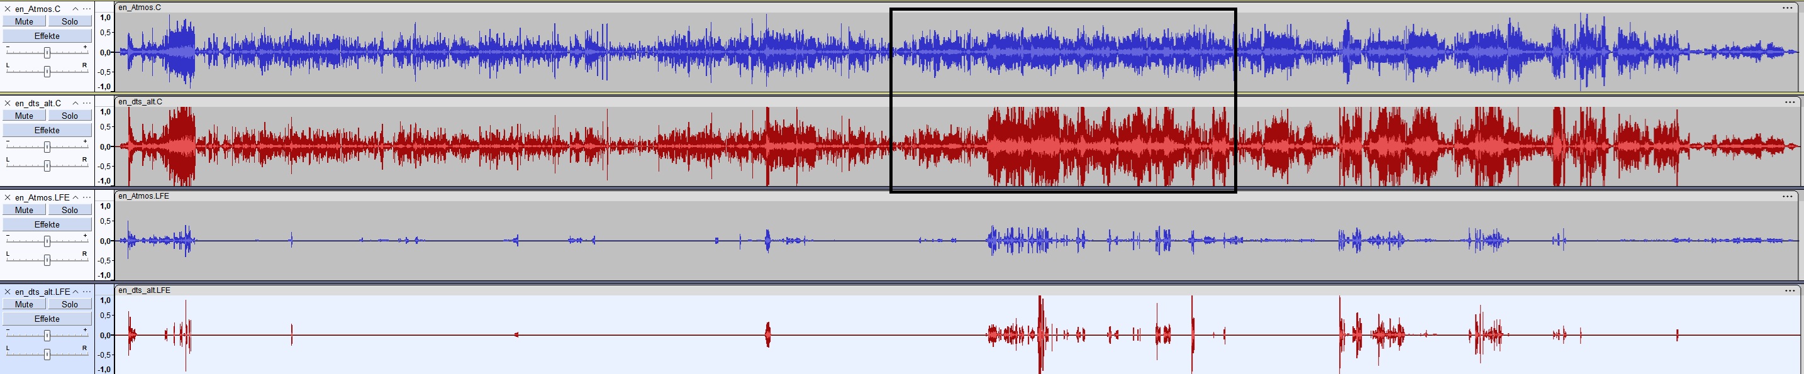This screenshot has width=1804, height=374.
Task: Mute the en_Atmos.C track
Action: pyautogui.click(x=24, y=22)
